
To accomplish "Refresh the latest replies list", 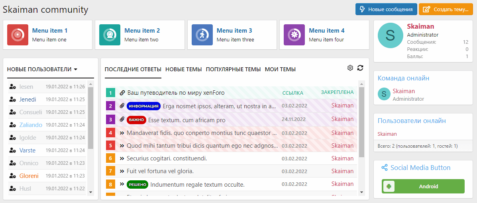I will (x=360, y=68).
